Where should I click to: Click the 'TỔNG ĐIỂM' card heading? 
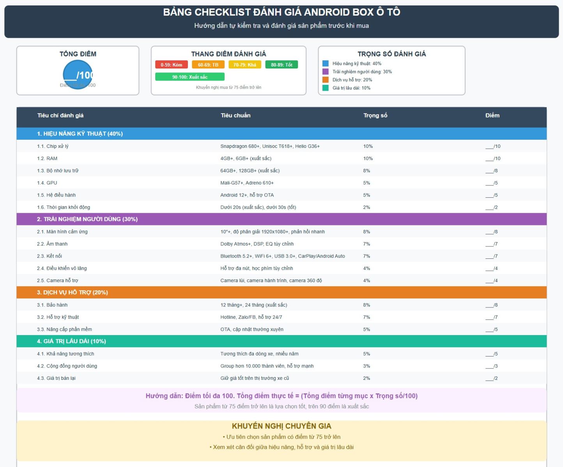[78, 54]
